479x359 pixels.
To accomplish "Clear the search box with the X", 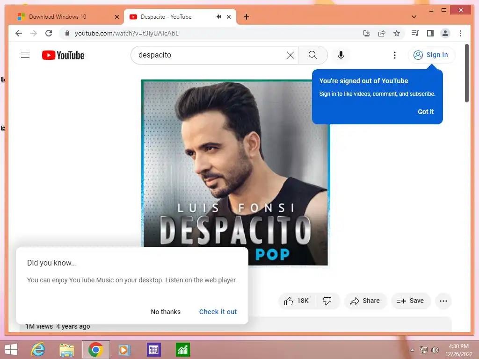I will 290,55.
